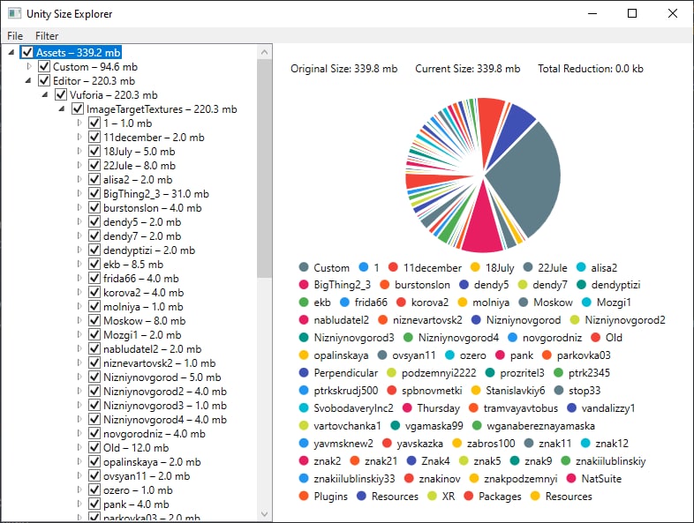694x523 pixels.
Task: Click the Moskow legend dot
Action: click(x=524, y=302)
